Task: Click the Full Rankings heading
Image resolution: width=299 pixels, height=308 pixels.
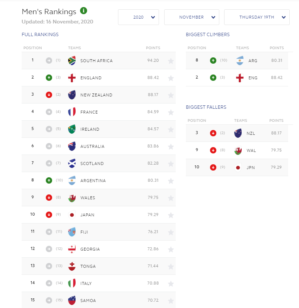Action: [40, 35]
